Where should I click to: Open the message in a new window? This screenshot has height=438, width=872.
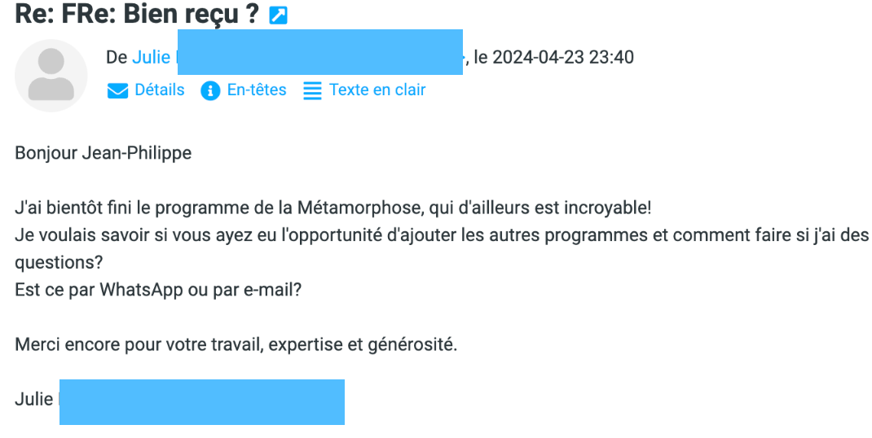click(279, 15)
